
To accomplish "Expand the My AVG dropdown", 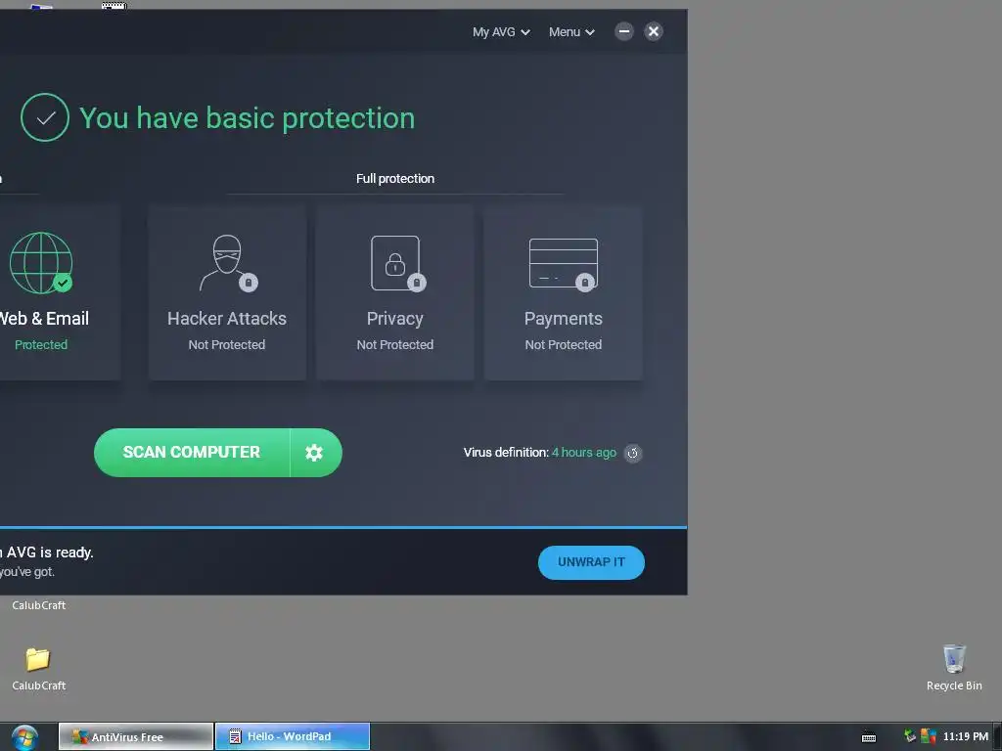I will (x=501, y=32).
